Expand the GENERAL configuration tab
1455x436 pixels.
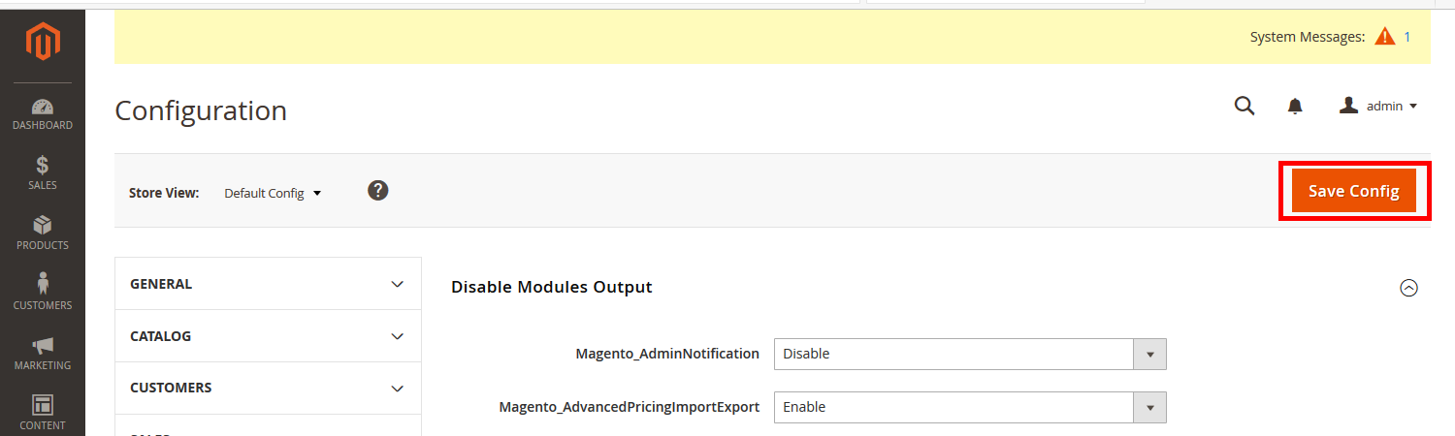tap(268, 284)
